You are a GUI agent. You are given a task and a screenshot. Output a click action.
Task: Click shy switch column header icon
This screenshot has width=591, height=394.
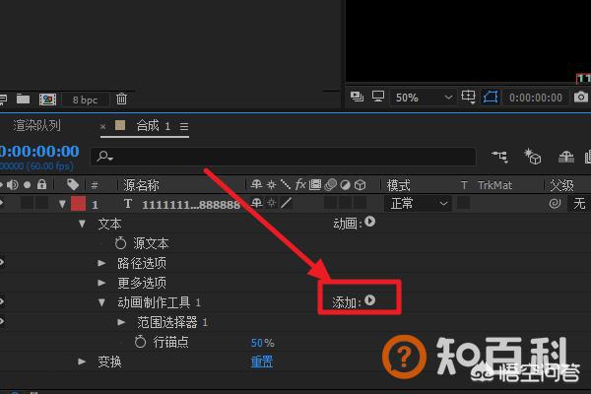tap(256, 184)
